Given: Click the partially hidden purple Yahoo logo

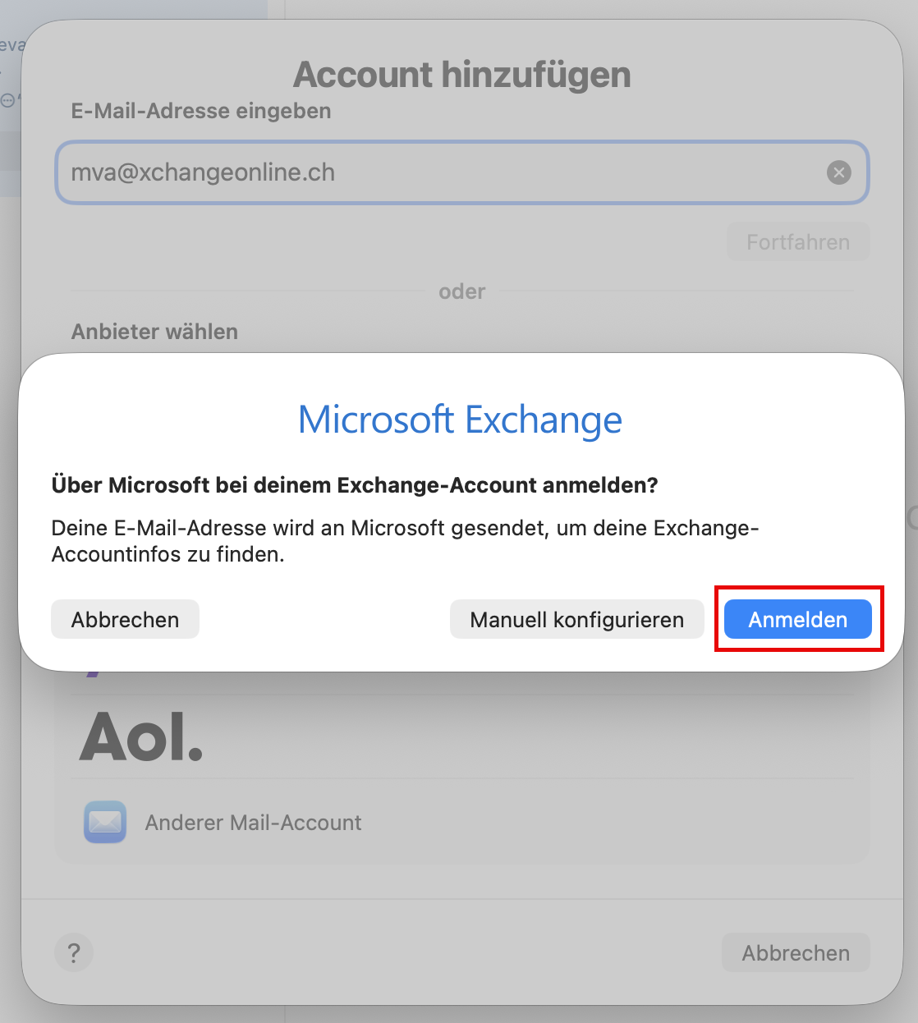Looking at the screenshot, I should coord(93,674).
